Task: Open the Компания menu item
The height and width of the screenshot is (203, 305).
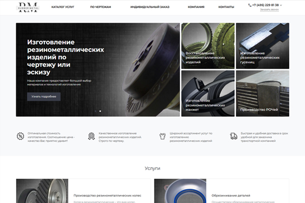Action: click(x=196, y=7)
